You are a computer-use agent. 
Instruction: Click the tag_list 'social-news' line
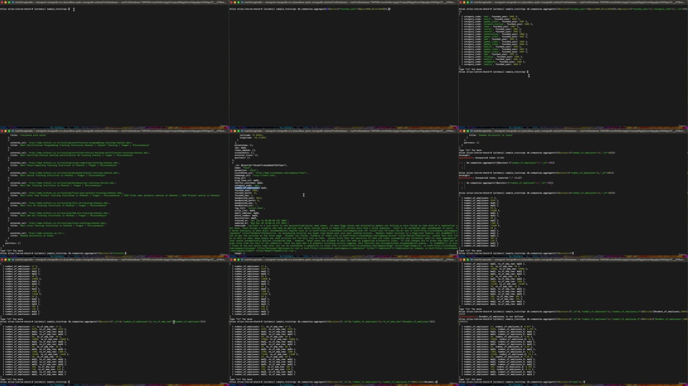[x=250, y=208]
